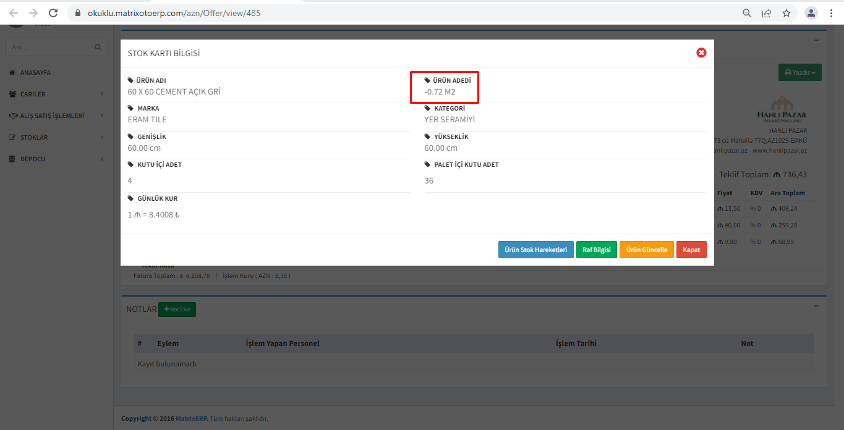Click the red Kapat button
Screen dimensions: 844x430
(691, 250)
